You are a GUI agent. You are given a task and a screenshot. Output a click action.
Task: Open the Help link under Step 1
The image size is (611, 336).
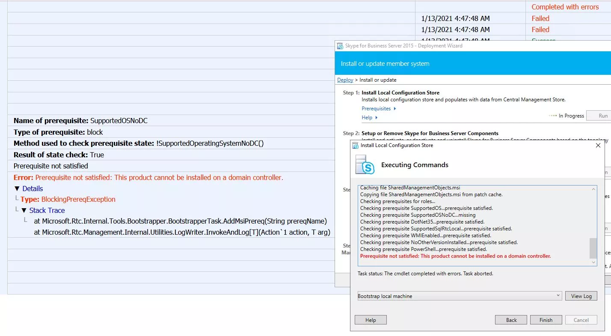tap(367, 118)
